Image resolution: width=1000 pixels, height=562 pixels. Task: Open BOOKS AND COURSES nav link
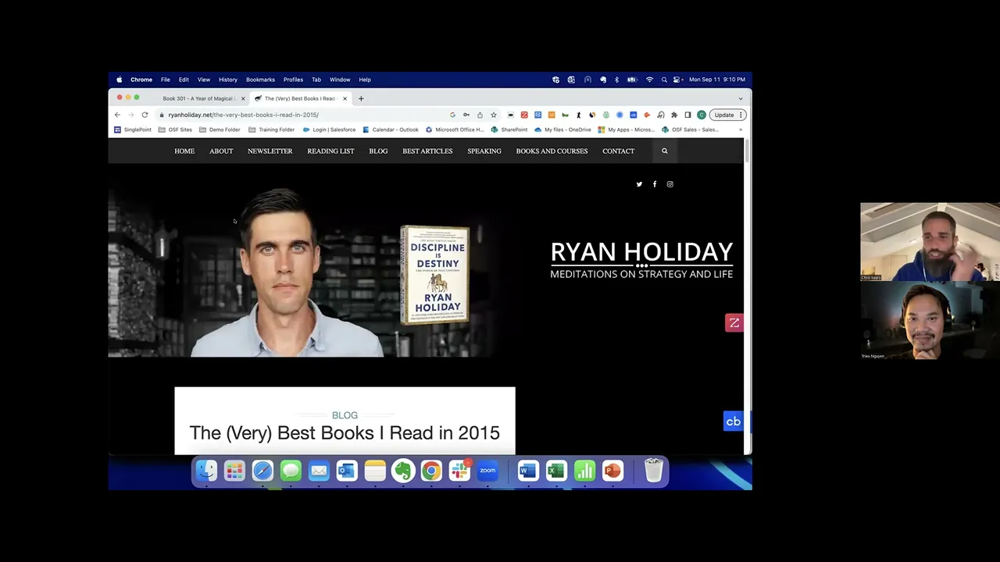[x=552, y=151]
